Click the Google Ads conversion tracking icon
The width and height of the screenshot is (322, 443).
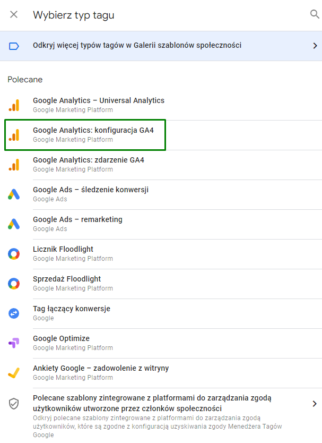13,193
